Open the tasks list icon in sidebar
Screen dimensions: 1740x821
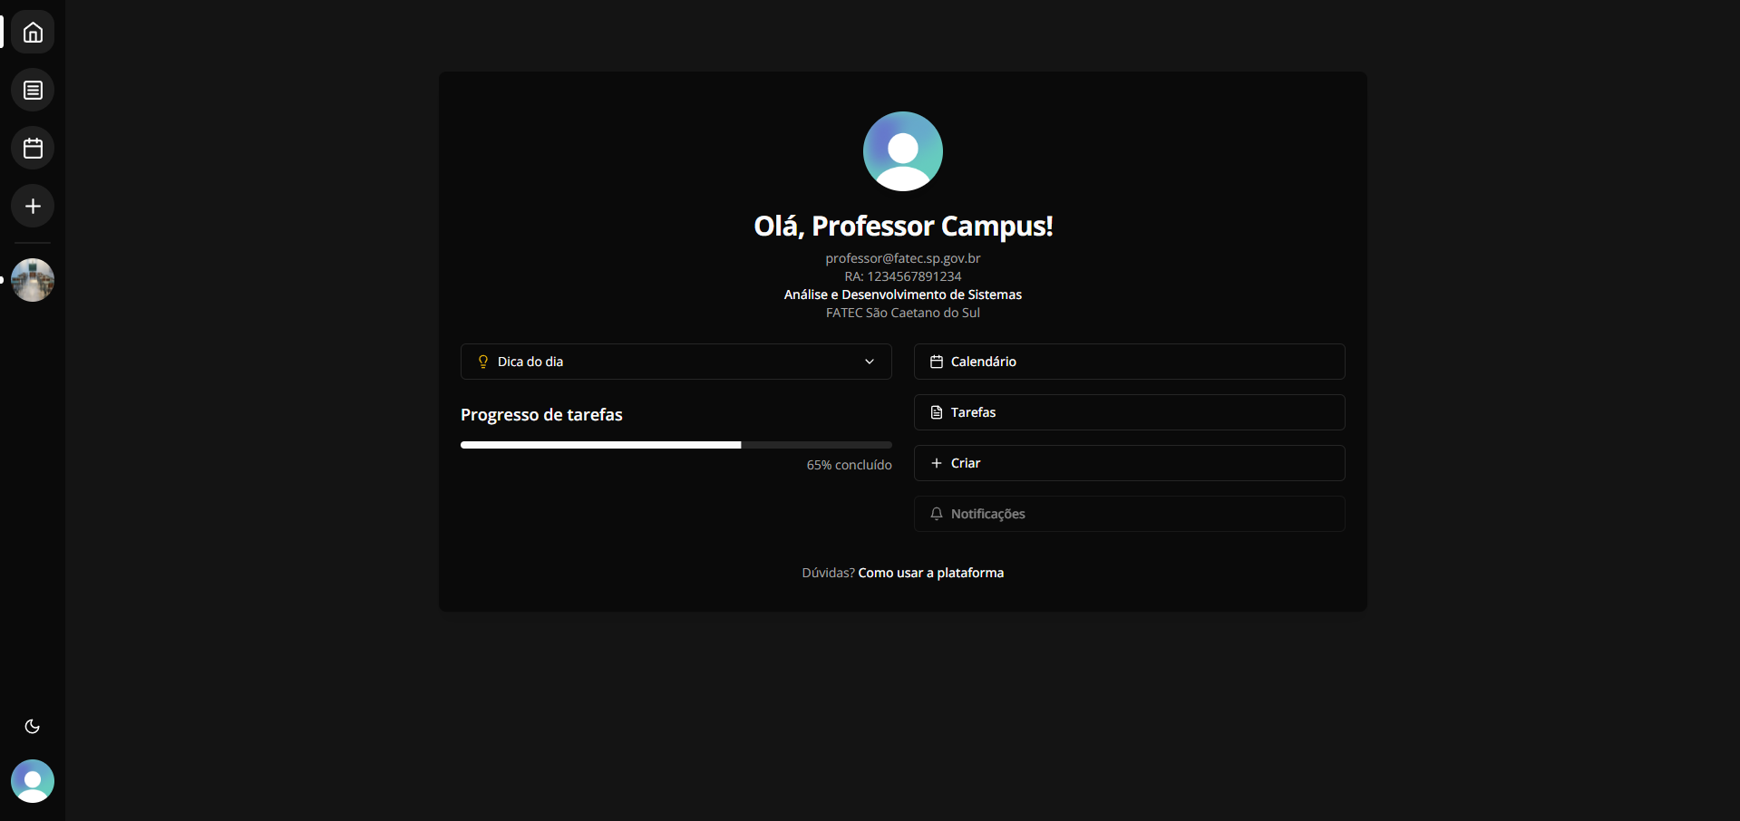(33, 91)
